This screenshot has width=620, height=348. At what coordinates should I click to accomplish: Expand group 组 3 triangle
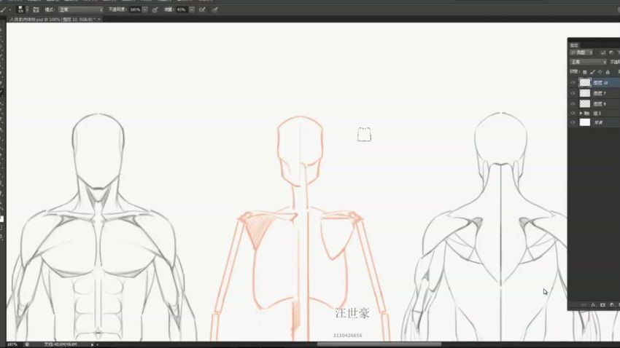581,114
